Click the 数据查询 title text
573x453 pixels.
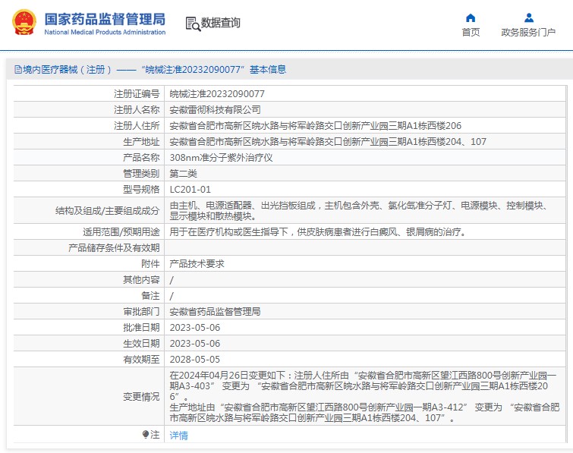(221, 24)
